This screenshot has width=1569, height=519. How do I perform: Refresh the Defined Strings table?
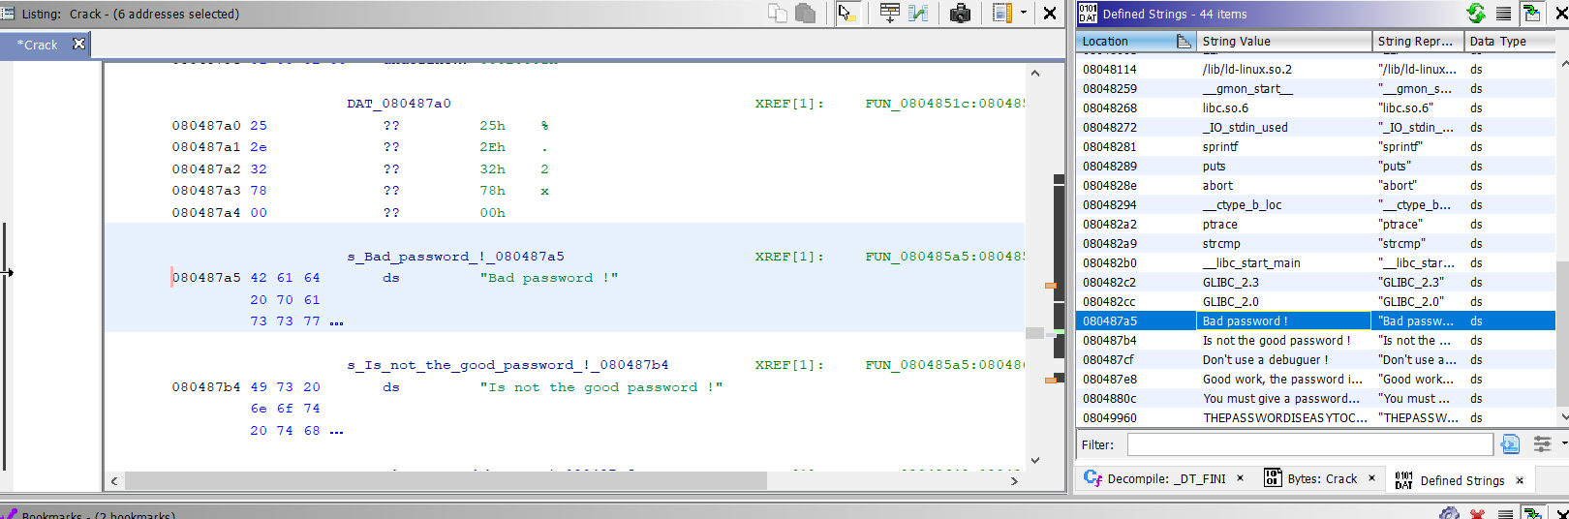coord(1475,14)
